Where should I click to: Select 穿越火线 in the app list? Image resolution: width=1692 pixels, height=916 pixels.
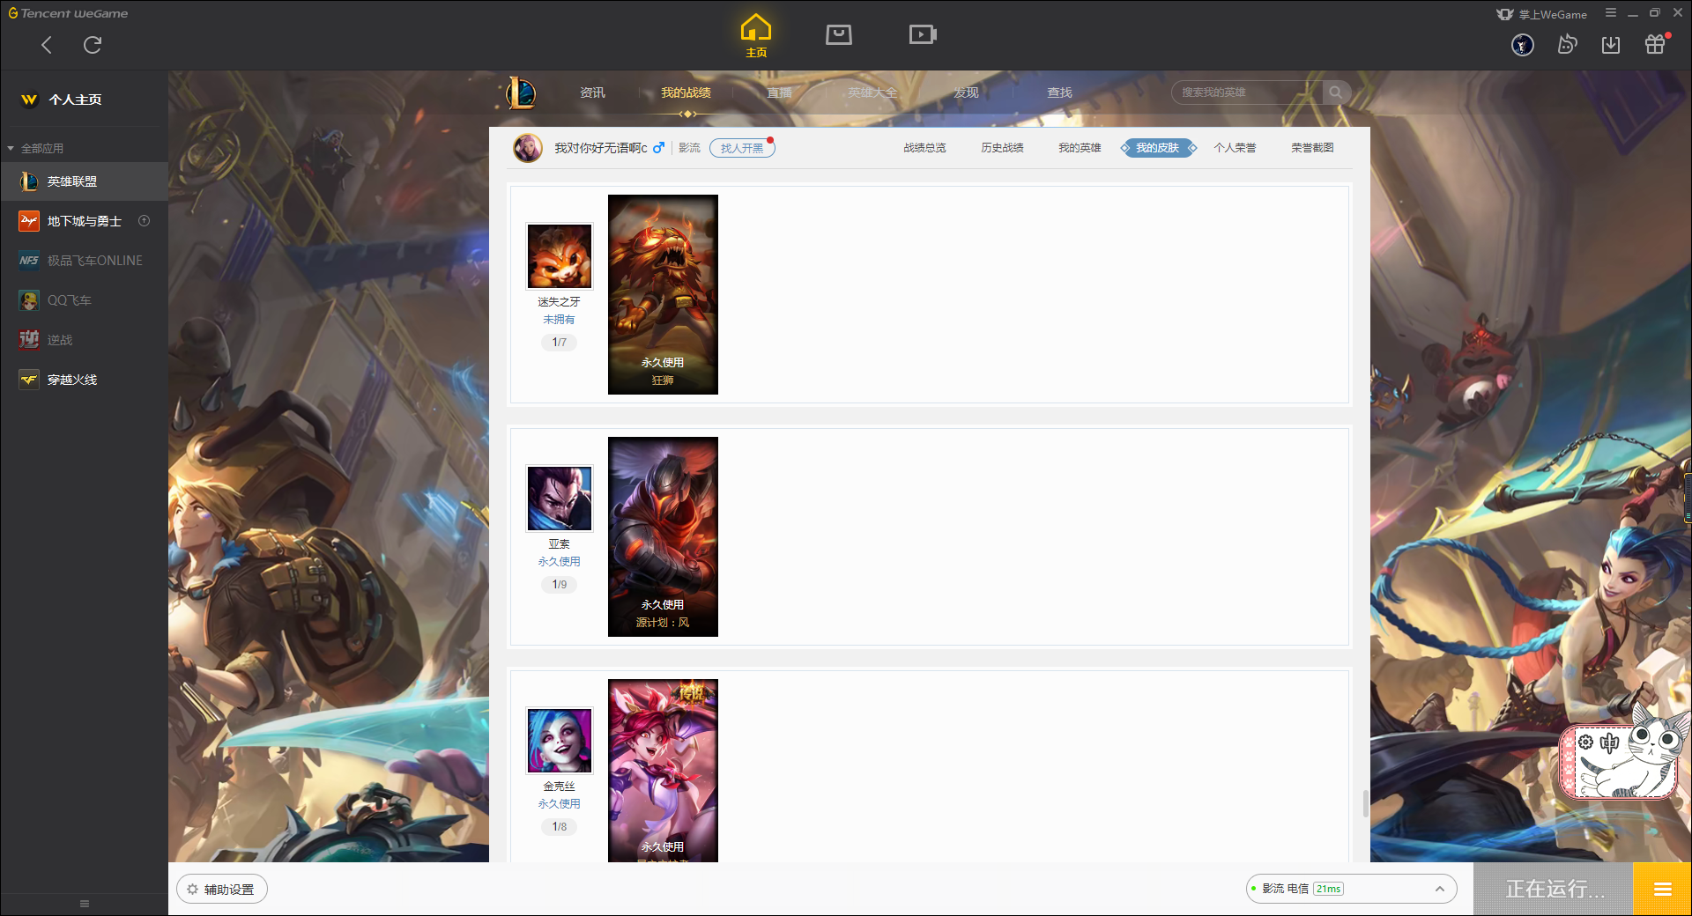[84, 380]
